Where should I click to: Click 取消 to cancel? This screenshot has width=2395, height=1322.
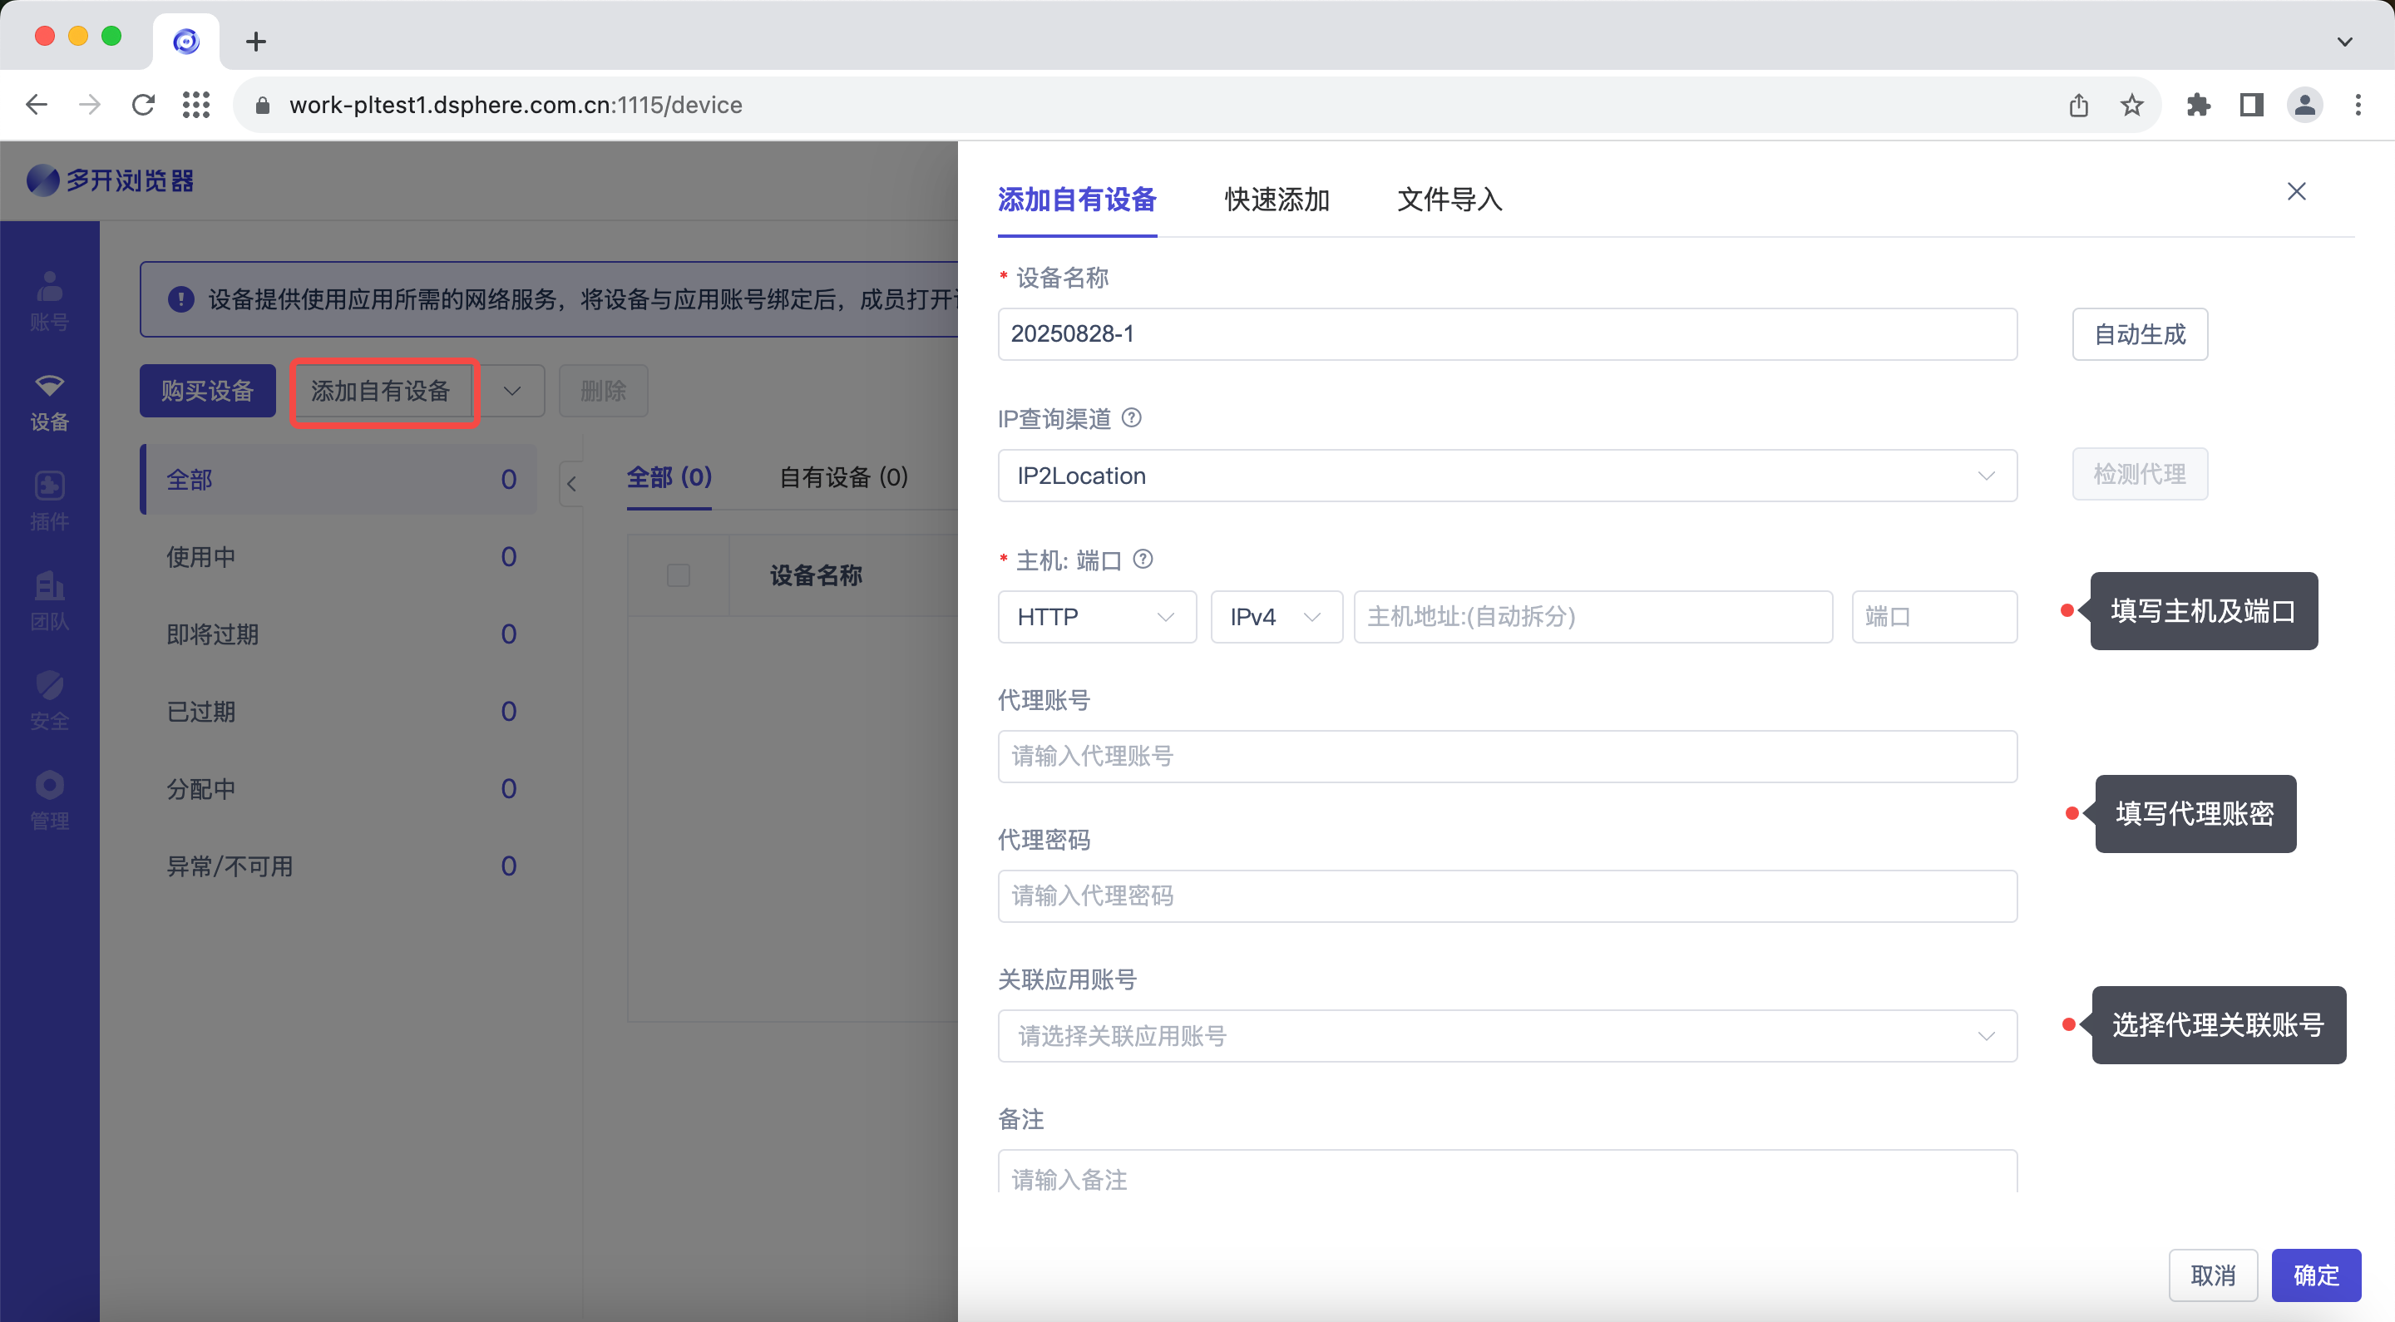(x=2213, y=1275)
